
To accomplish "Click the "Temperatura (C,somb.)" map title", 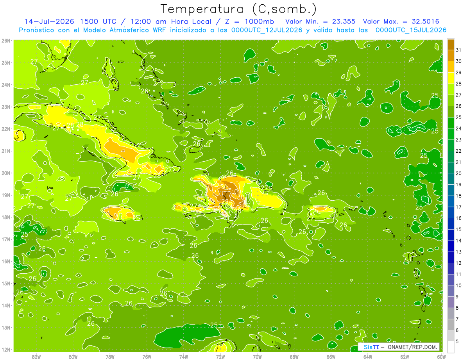I will tap(239, 9).
